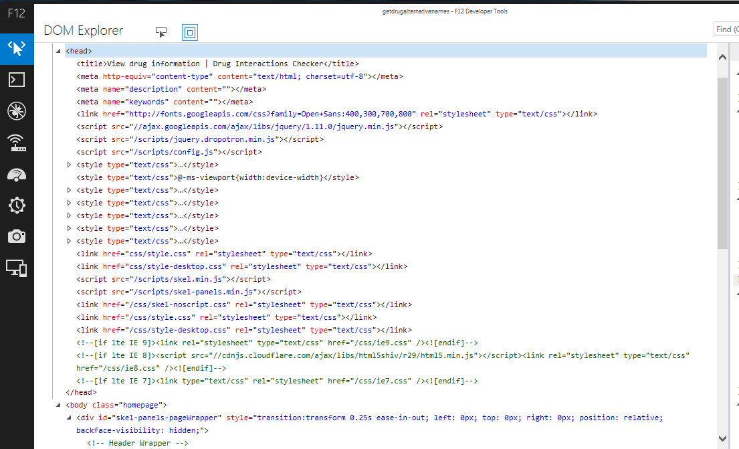Open the Memory camera tool
This screenshot has height=449, width=739.
point(17,236)
